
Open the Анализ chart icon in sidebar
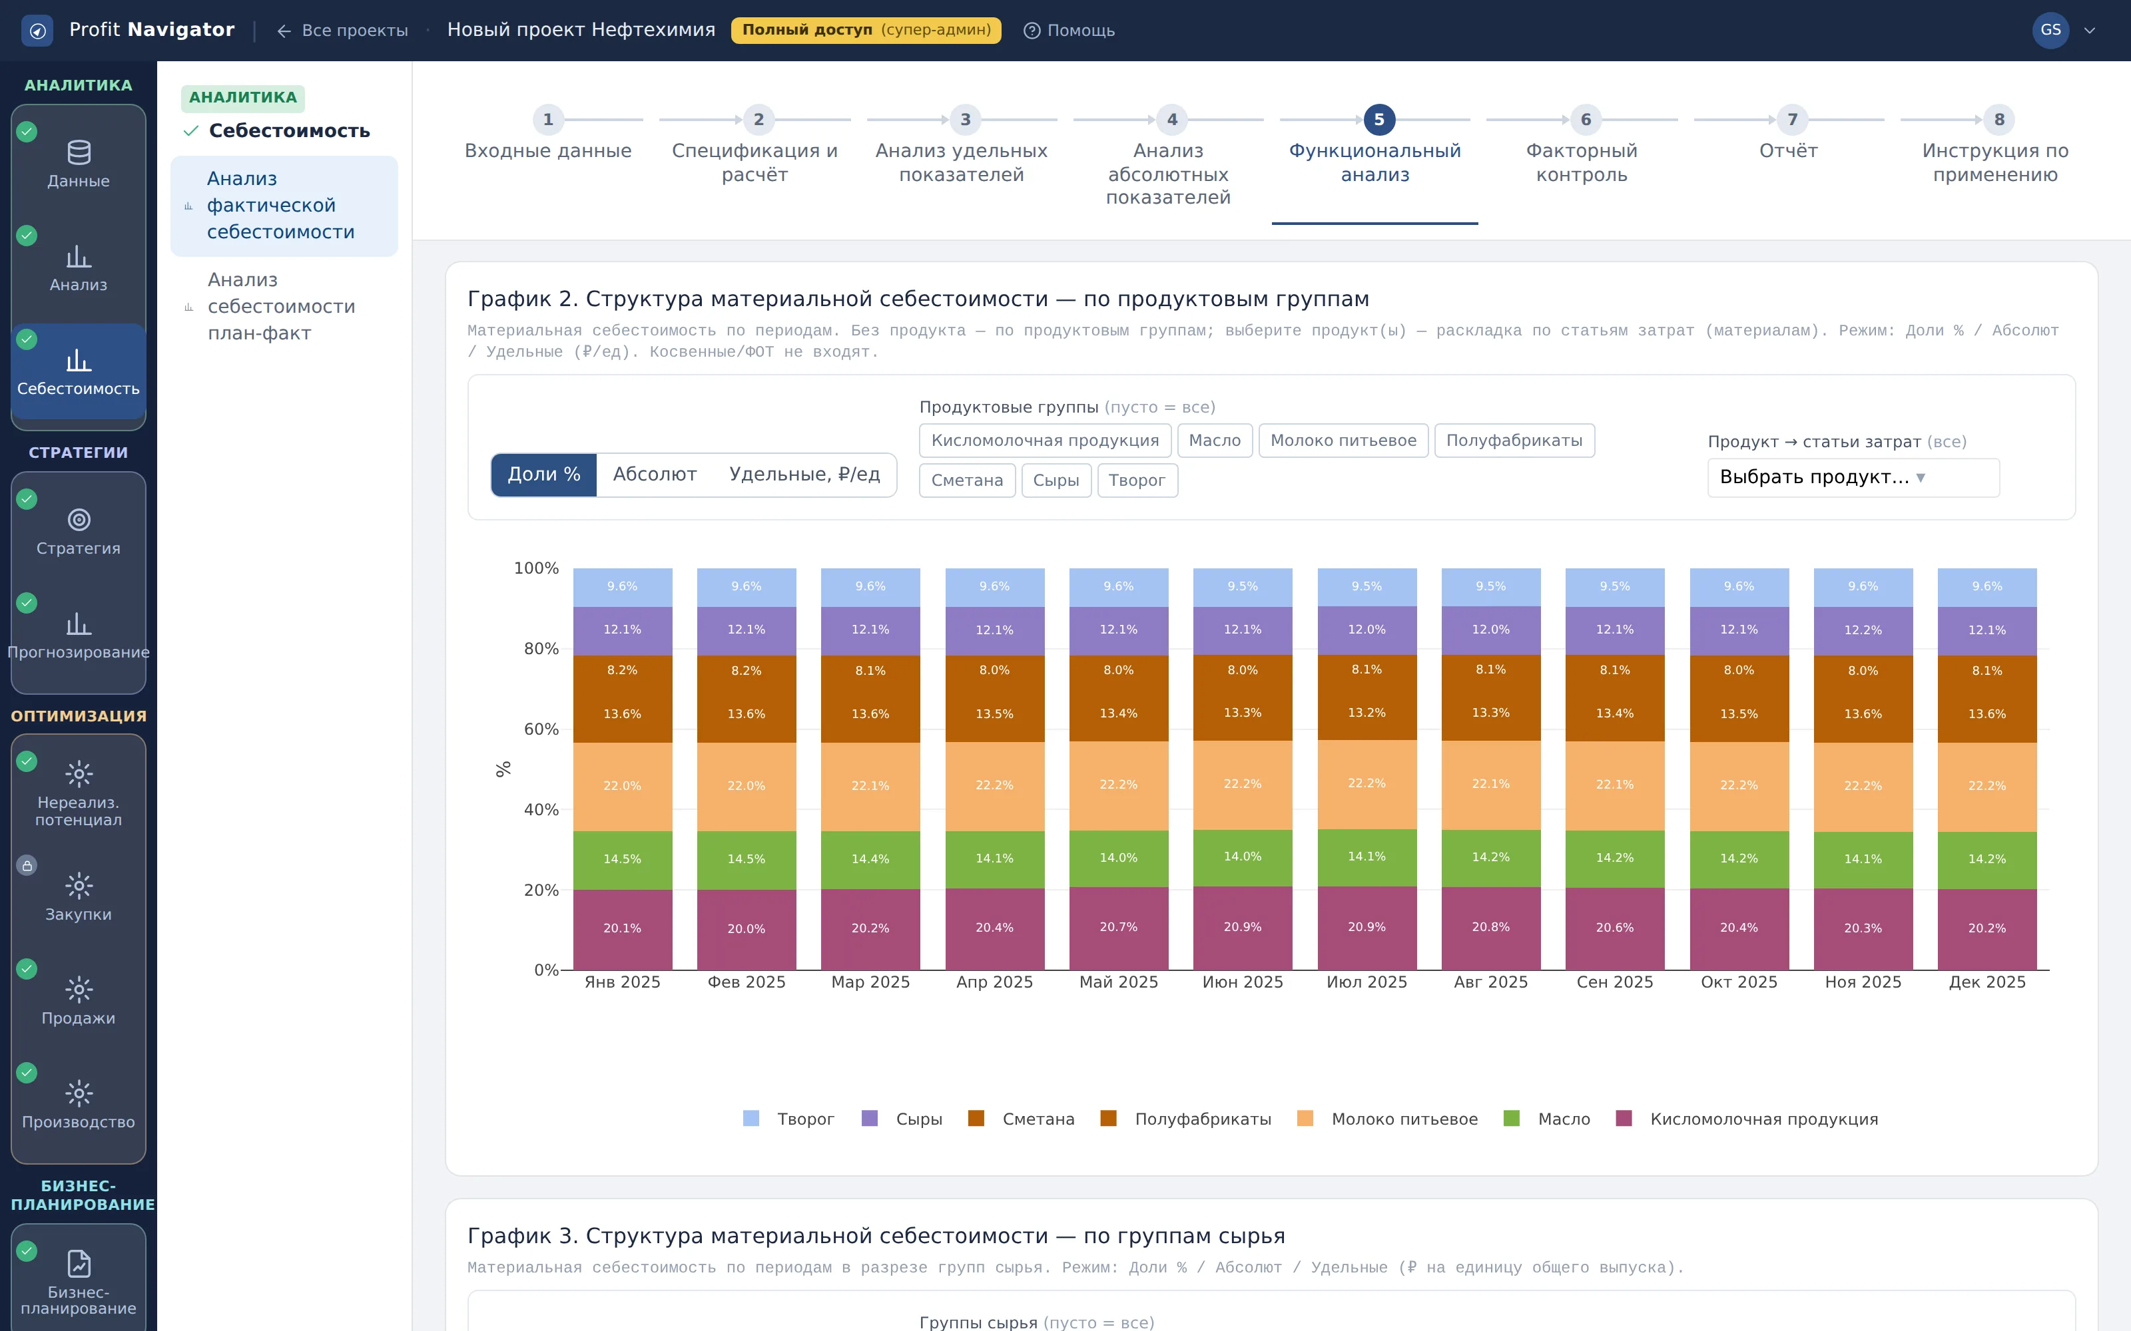coord(79,256)
